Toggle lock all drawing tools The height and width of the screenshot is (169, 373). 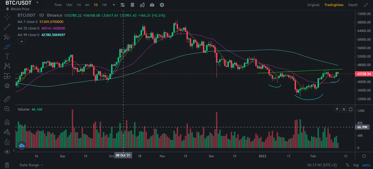(7, 142)
